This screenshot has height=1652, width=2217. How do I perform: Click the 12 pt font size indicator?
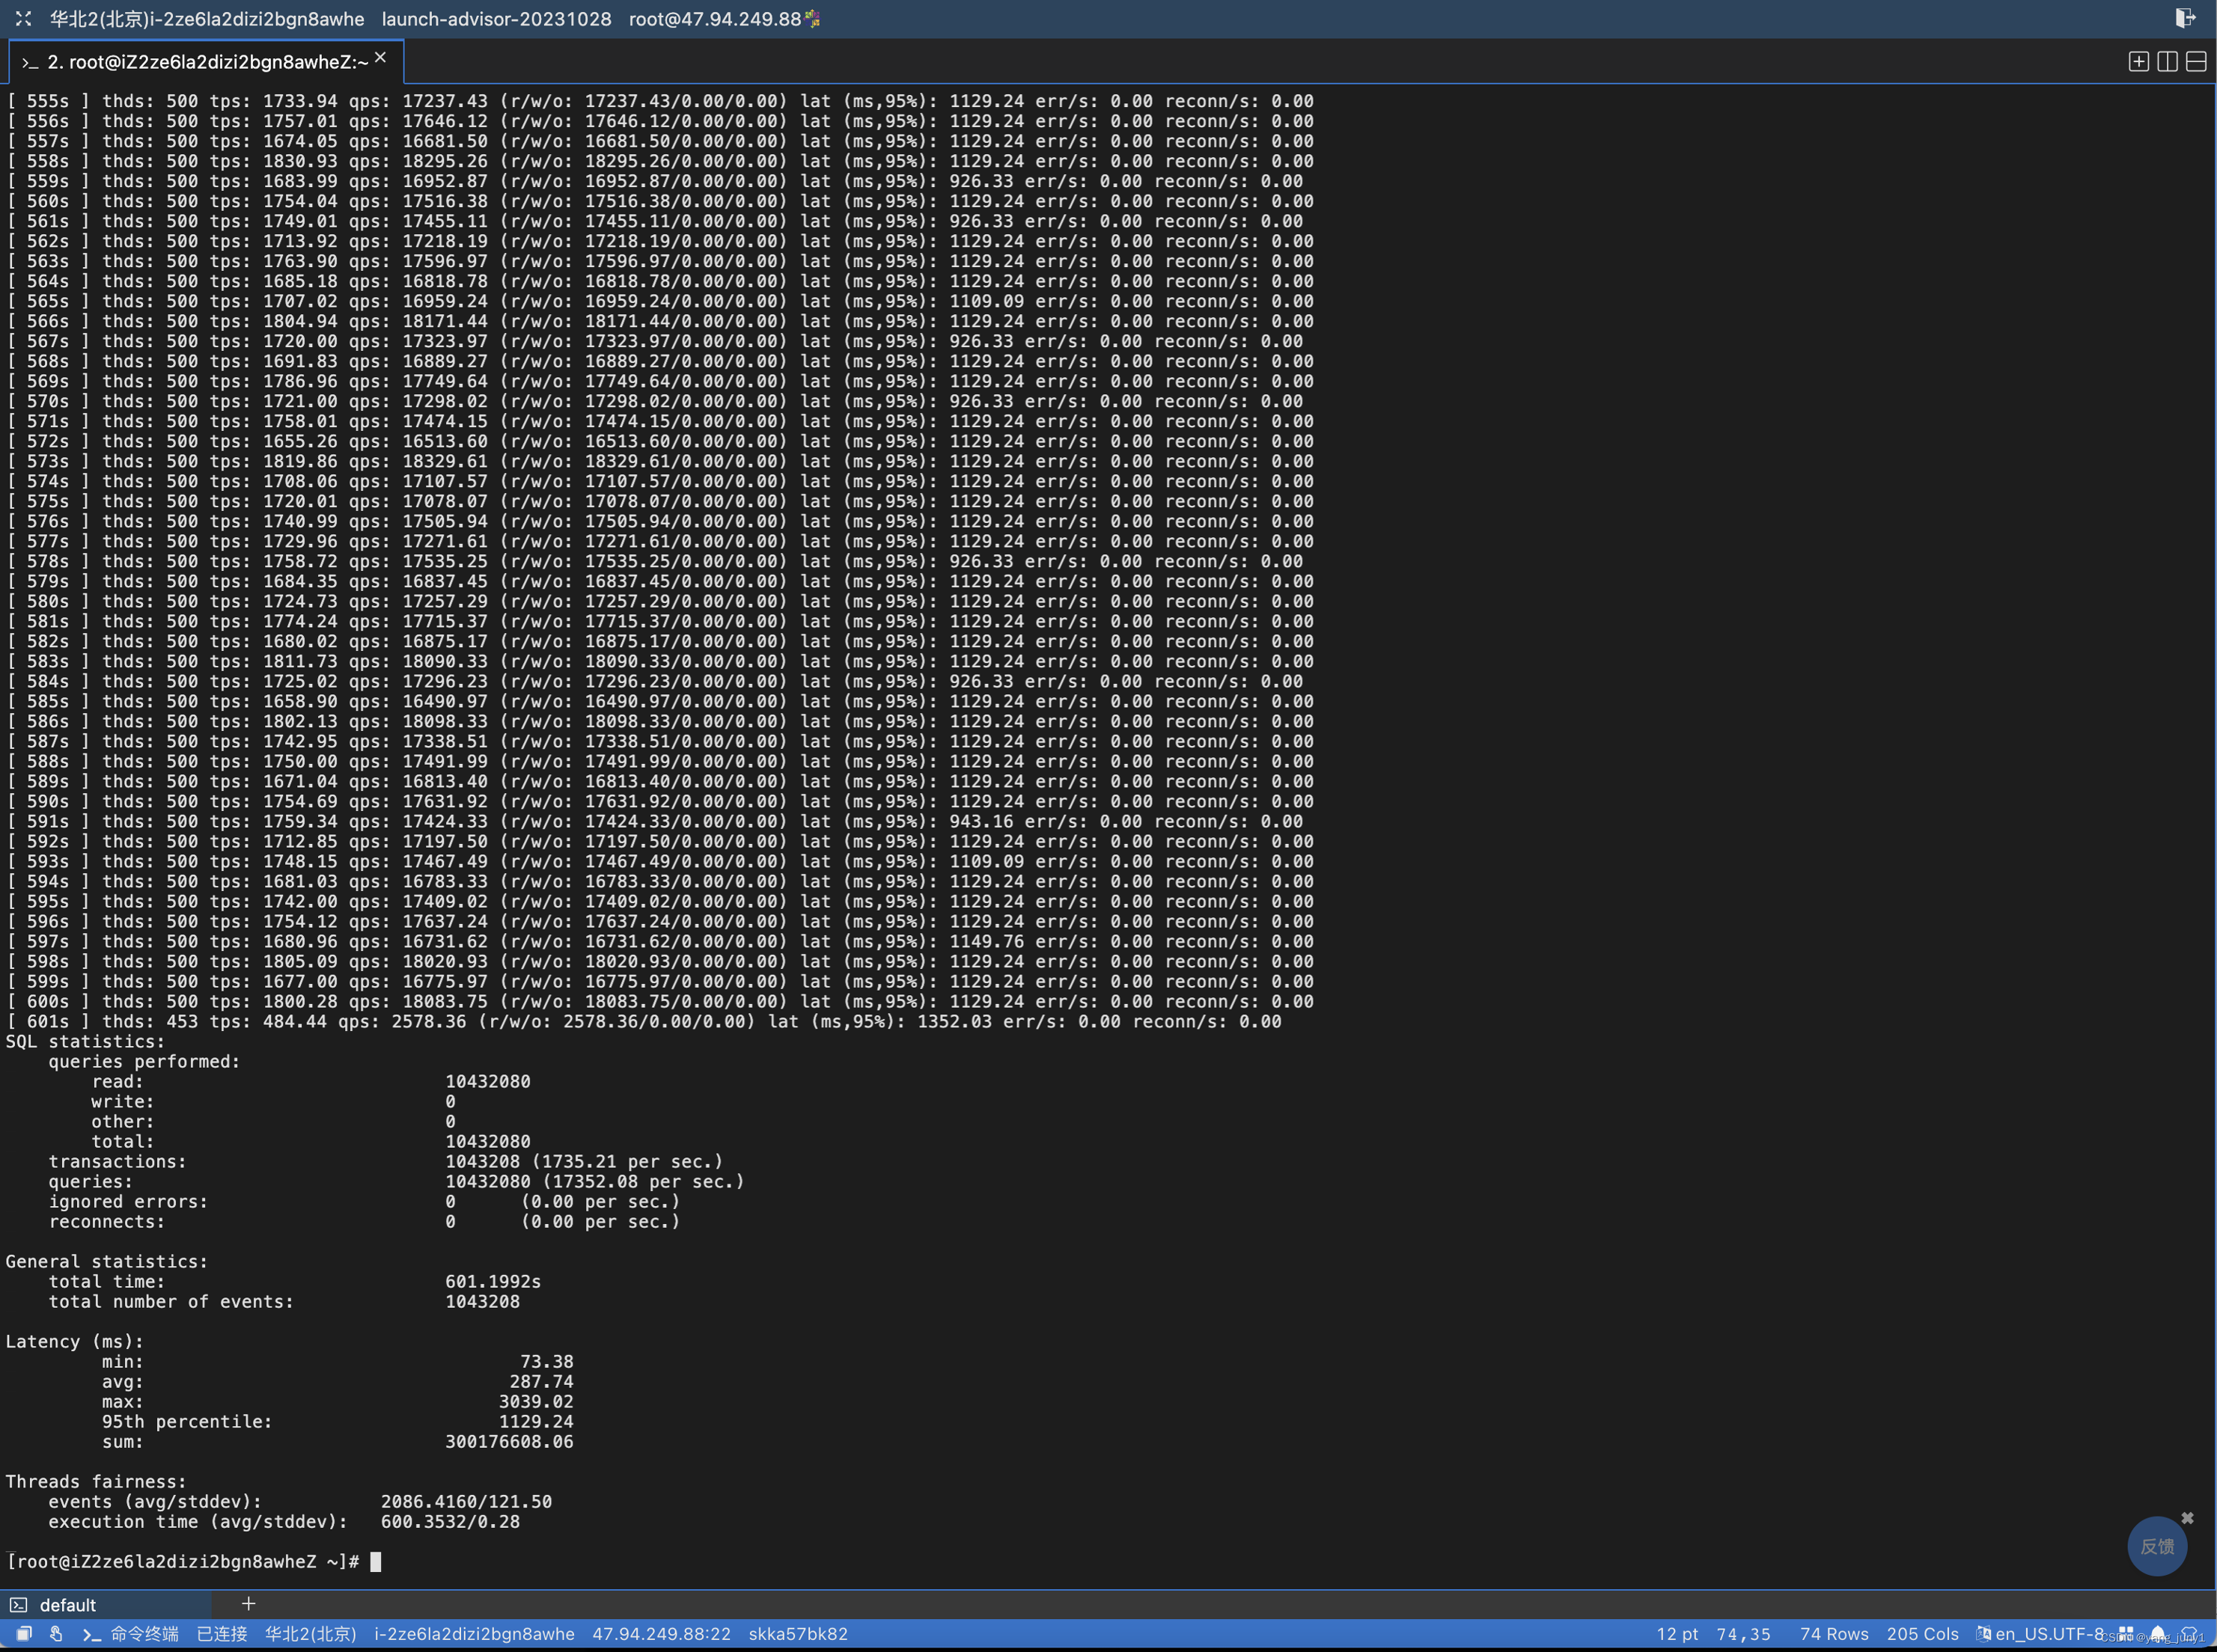tap(1677, 1633)
